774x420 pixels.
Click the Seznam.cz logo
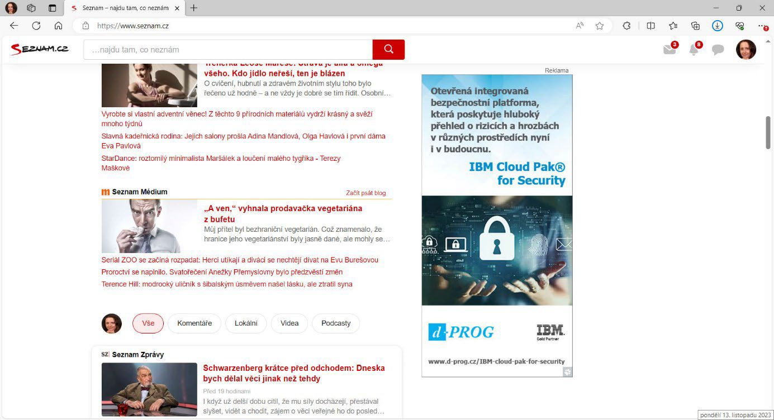[x=39, y=49]
